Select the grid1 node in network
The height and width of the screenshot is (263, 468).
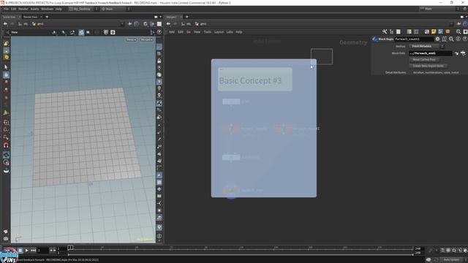[231, 102]
